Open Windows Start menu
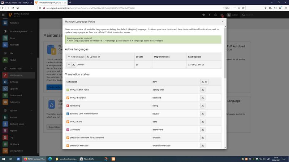 [4, 159]
